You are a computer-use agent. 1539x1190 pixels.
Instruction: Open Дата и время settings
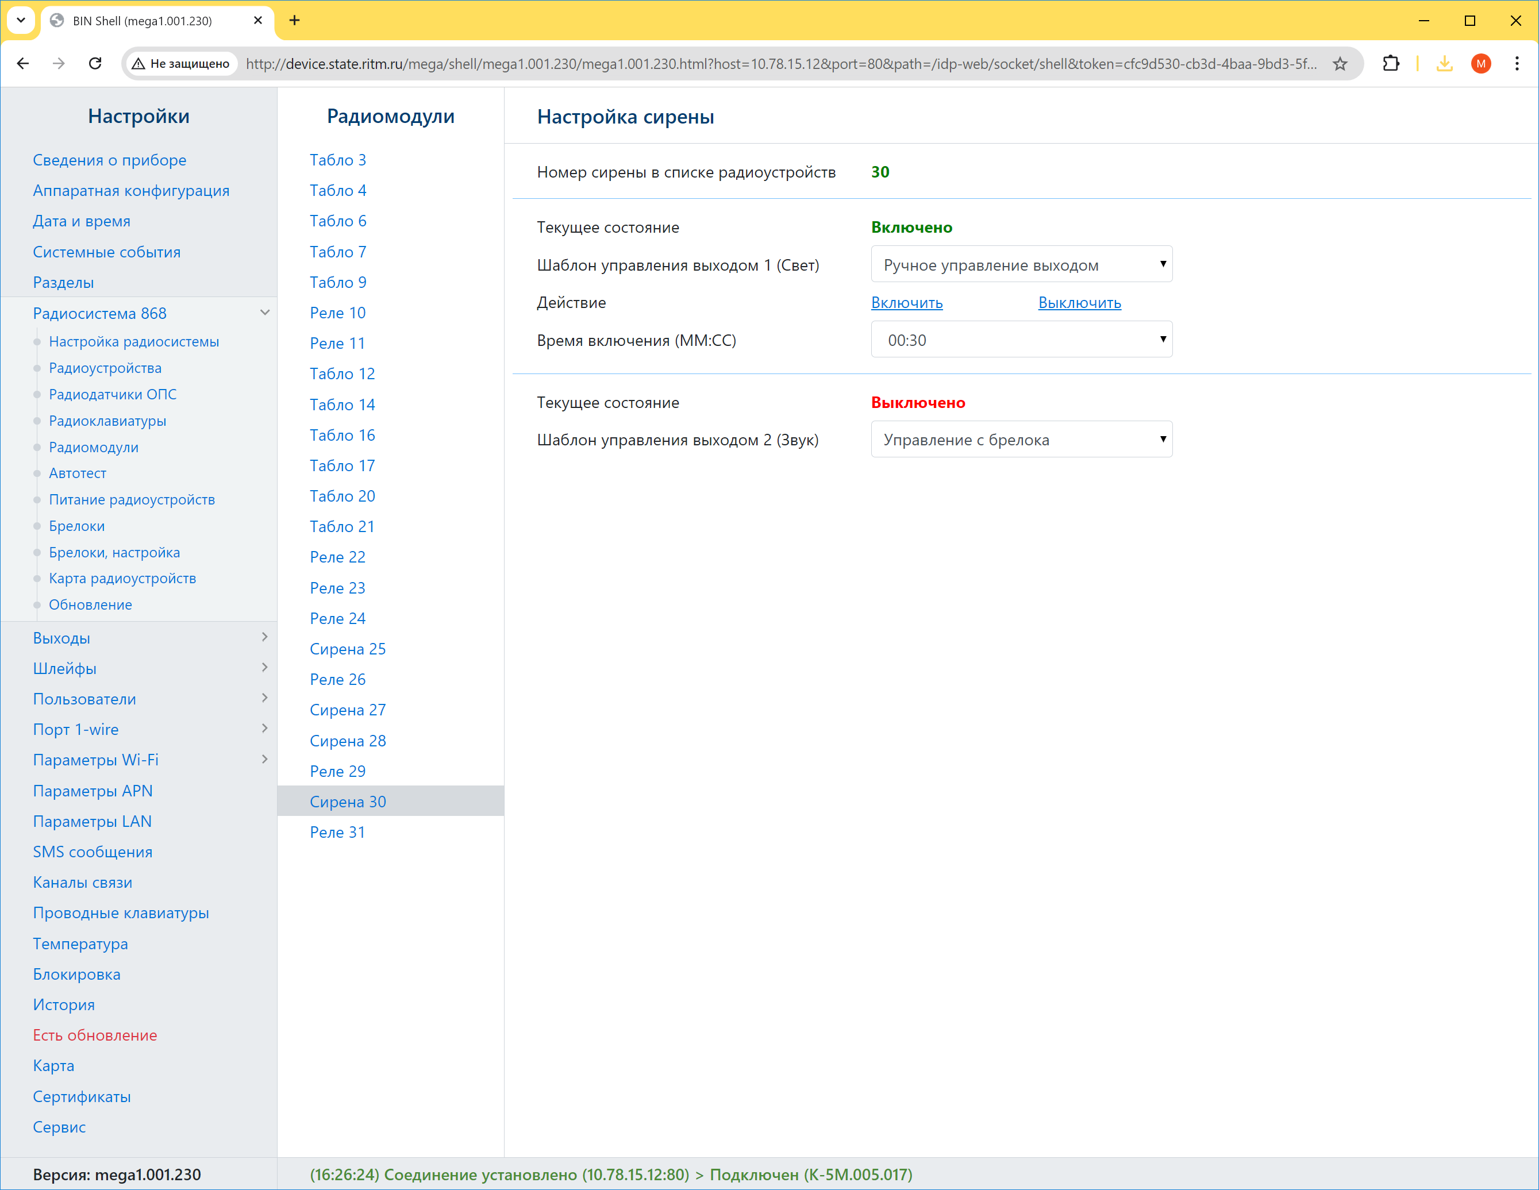pos(81,221)
